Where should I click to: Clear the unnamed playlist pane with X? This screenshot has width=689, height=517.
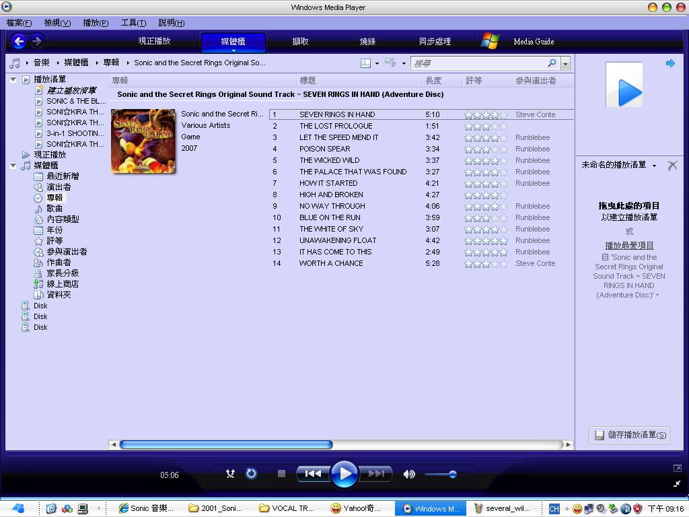click(x=672, y=166)
